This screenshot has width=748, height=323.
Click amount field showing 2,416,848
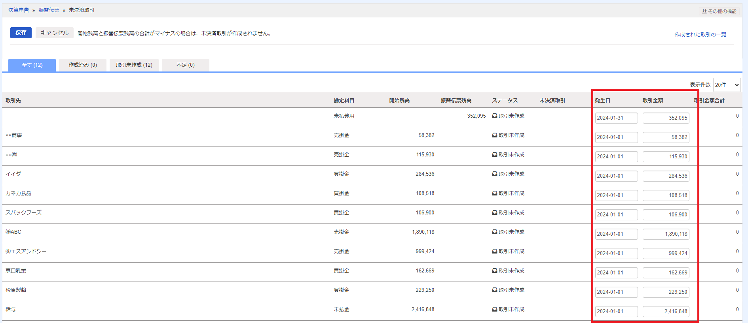coord(666,312)
